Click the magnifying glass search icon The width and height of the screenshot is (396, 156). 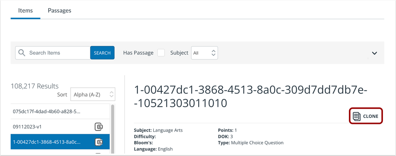tap(22, 53)
